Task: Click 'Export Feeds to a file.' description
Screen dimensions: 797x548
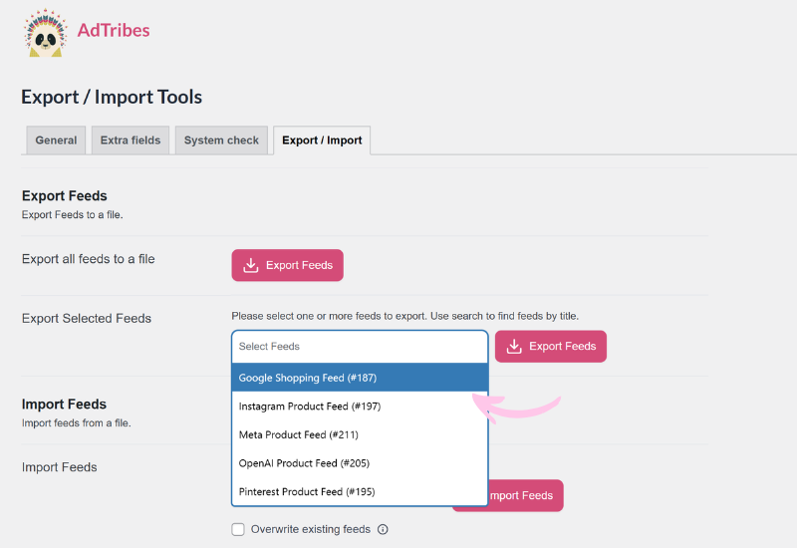Action: pos(72,214)
